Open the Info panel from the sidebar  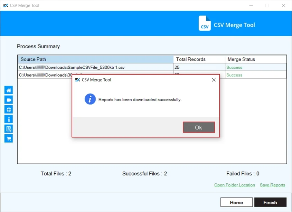[x=8, y=119]
